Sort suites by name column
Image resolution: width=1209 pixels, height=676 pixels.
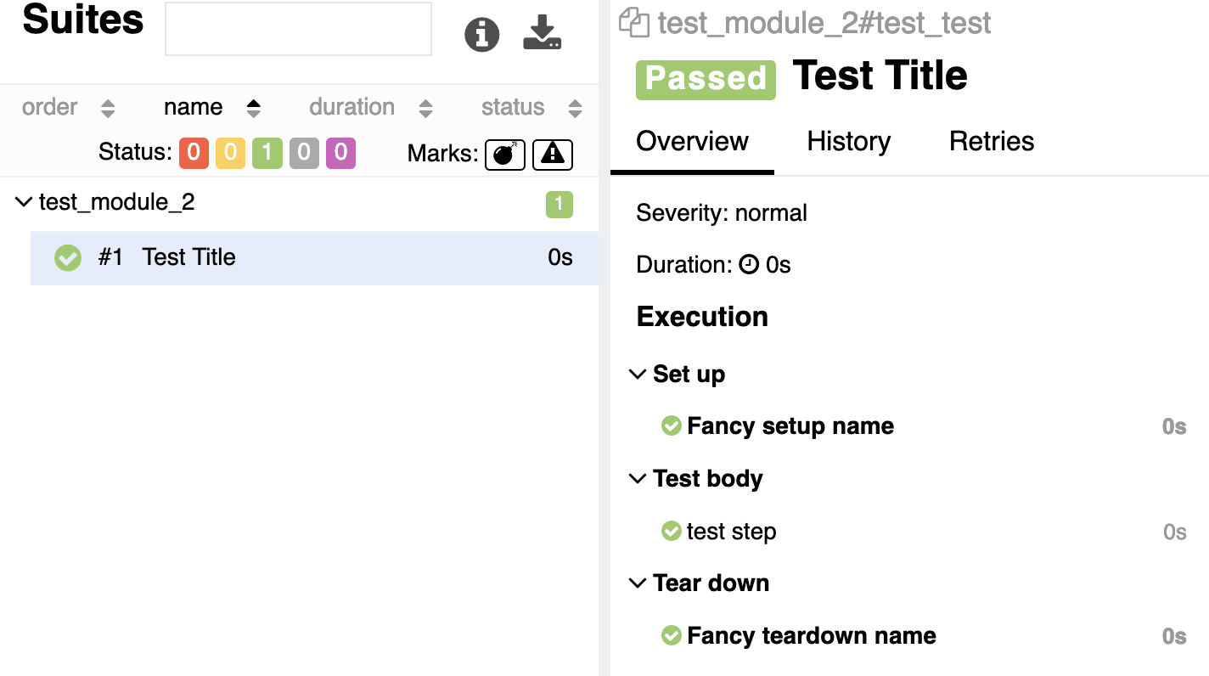pos(212,108)
